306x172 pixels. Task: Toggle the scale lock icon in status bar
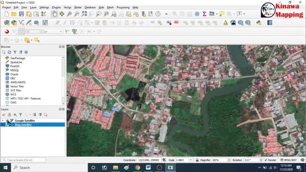pyautogui.click(x=197, y=160)
